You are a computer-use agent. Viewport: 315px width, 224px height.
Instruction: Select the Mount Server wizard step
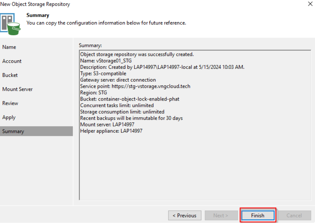[x=17, y=89]
